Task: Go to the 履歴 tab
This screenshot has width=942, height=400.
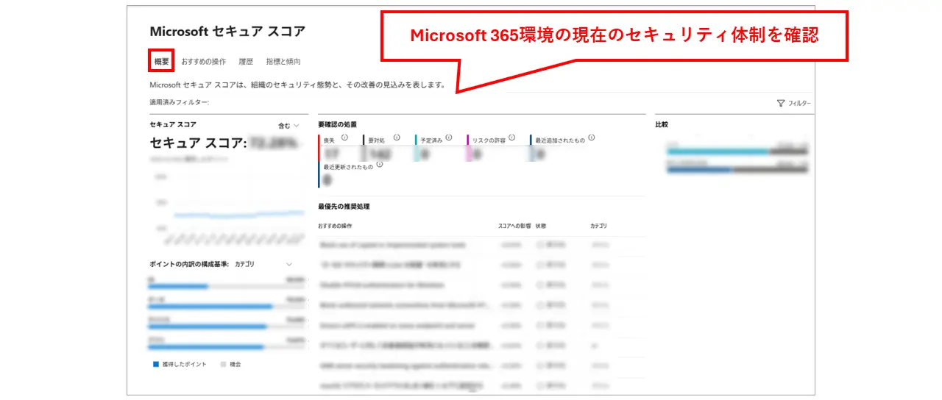Action: 246,62
